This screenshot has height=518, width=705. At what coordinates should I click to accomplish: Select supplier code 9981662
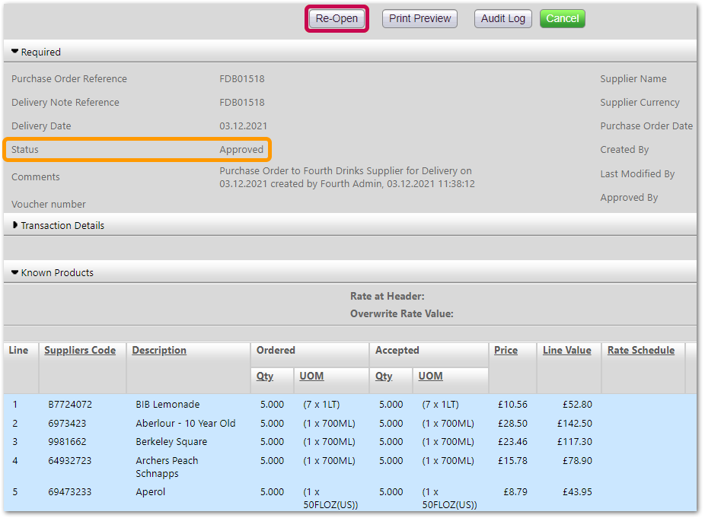67,442
